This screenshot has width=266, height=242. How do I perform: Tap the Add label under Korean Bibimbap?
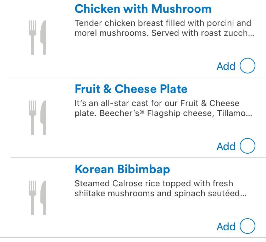pos(226,227)
